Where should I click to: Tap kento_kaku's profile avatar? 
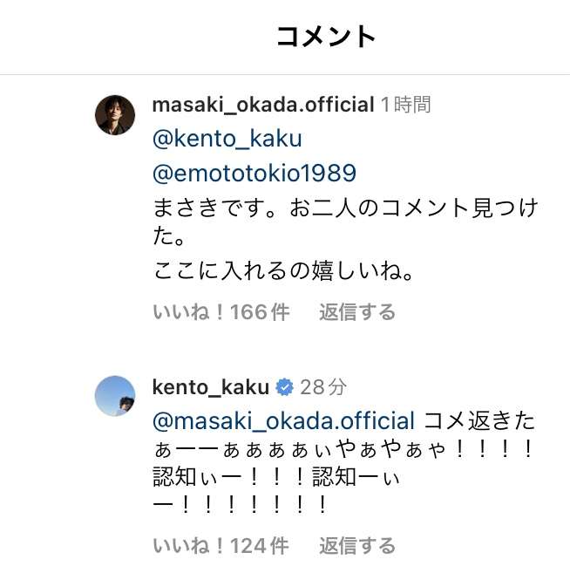point(115,397)
